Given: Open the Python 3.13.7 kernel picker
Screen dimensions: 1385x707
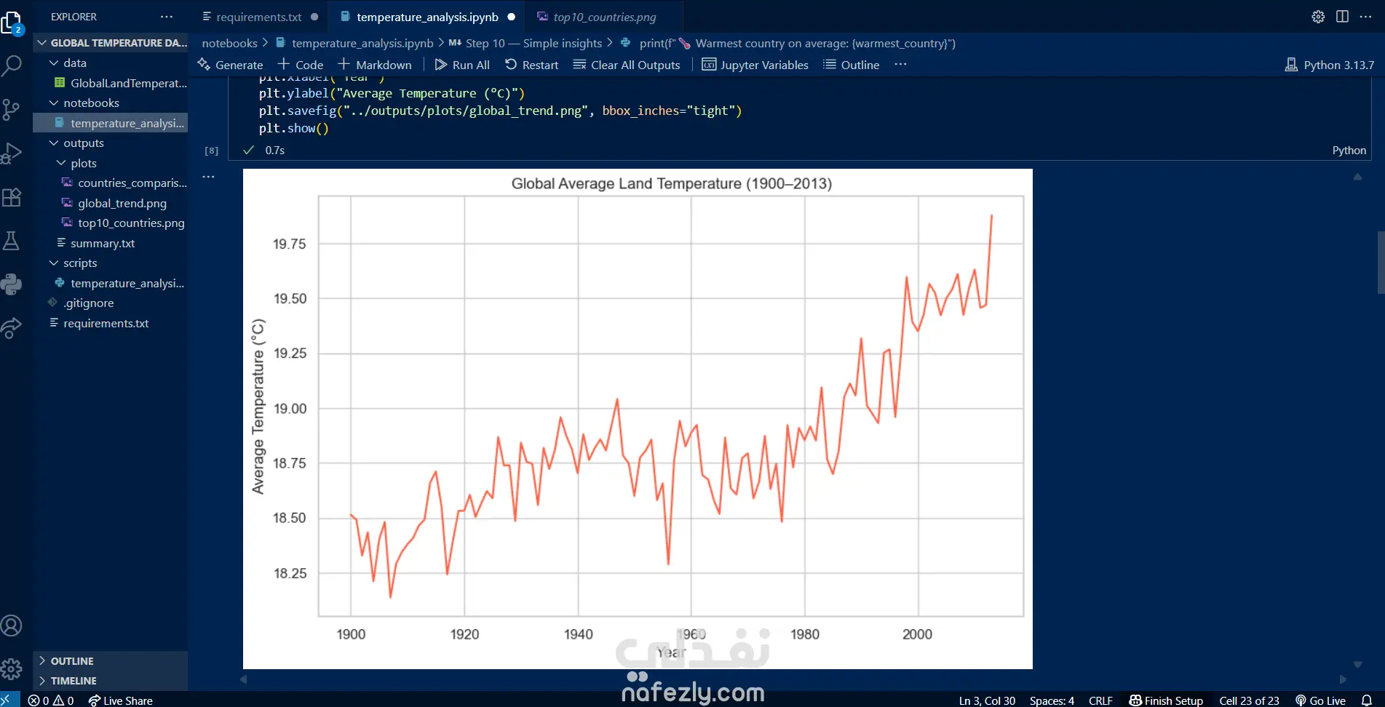Looking at the screenshot, I should point(1330,65).
